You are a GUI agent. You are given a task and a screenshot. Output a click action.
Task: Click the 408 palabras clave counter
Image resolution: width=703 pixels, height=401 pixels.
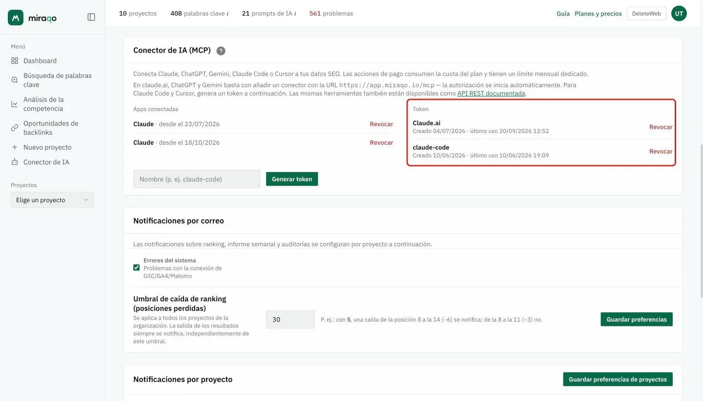pyautogui.click(x=199, y=14)
